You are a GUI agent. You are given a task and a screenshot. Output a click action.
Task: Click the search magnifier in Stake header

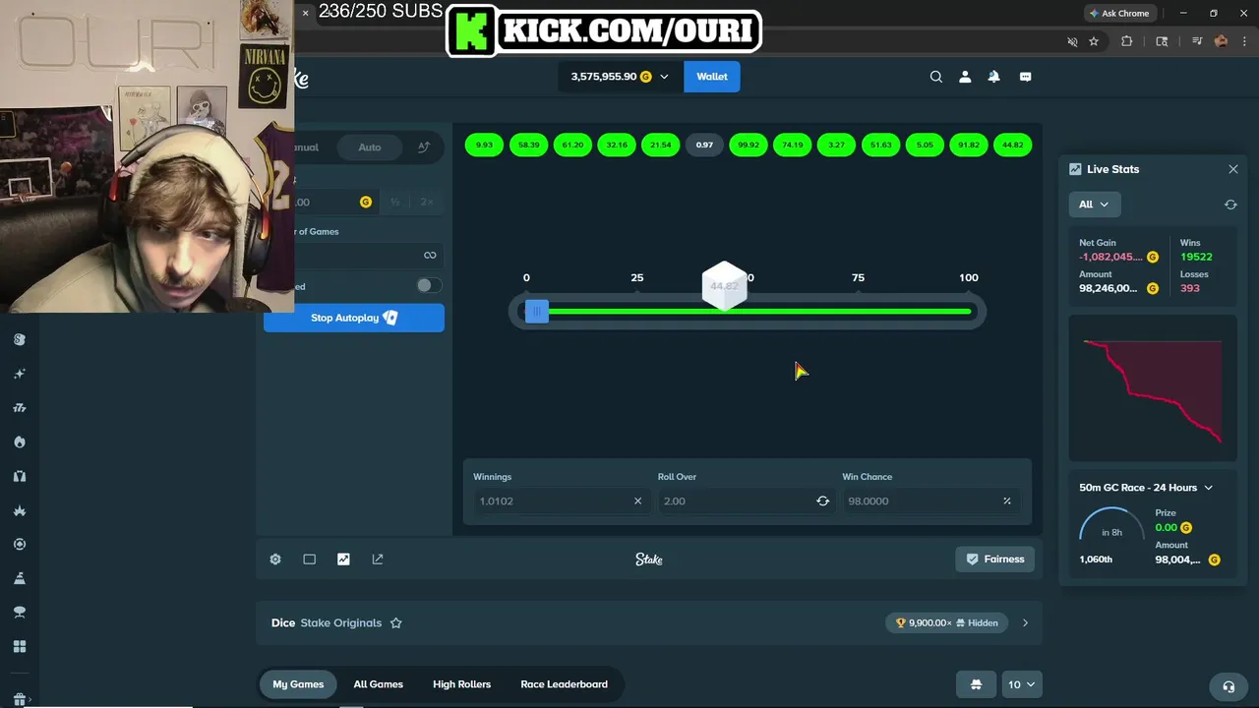(936, 77)
